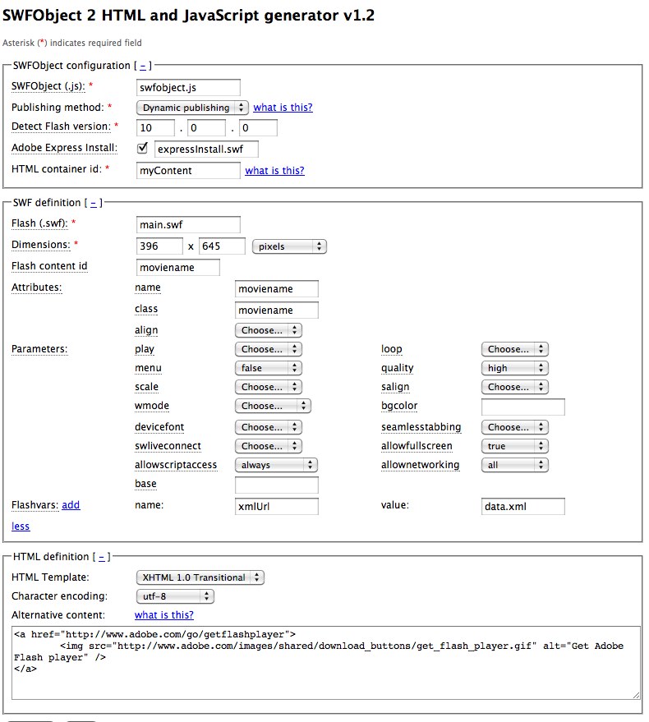The width and height of the screenshot is (649, 722).
Task: Click the main.swf input field
Action: tap(188, 225)
